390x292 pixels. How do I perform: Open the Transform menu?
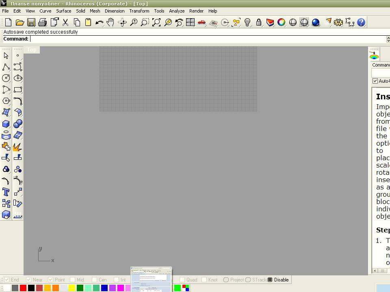coord(139,11)
